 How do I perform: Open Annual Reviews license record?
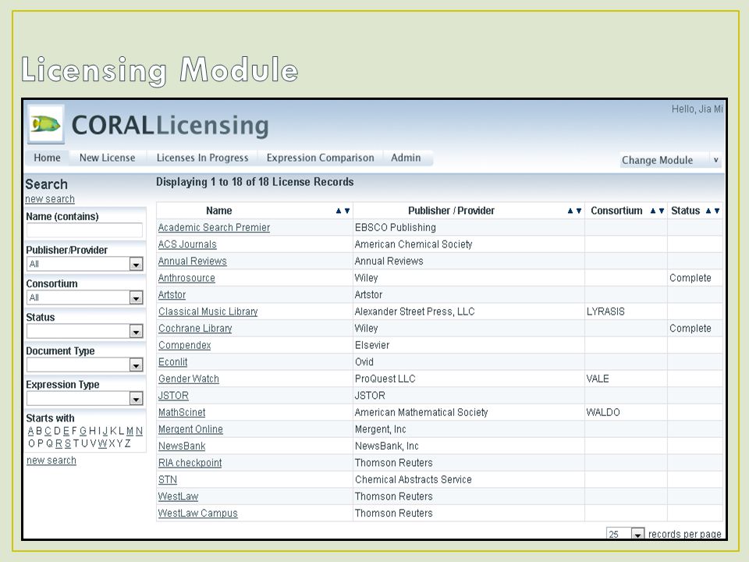point(193,261)
